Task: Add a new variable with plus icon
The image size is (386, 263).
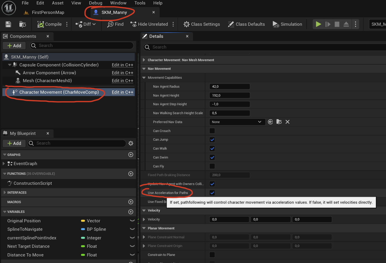Action: point(131,212)
